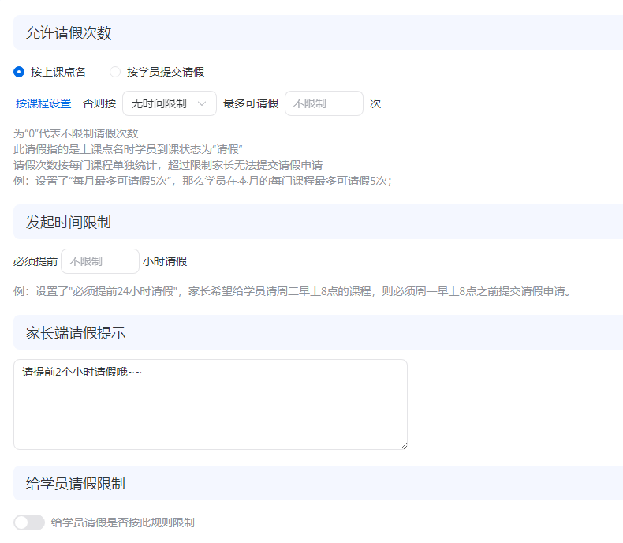Viewport: 623px width, 543px height.
Task: Click the 否则按 label text
Action: pos(99,103)
